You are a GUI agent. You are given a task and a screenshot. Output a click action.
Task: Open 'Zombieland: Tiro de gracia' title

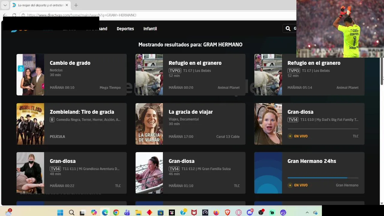tap(82, 112)
